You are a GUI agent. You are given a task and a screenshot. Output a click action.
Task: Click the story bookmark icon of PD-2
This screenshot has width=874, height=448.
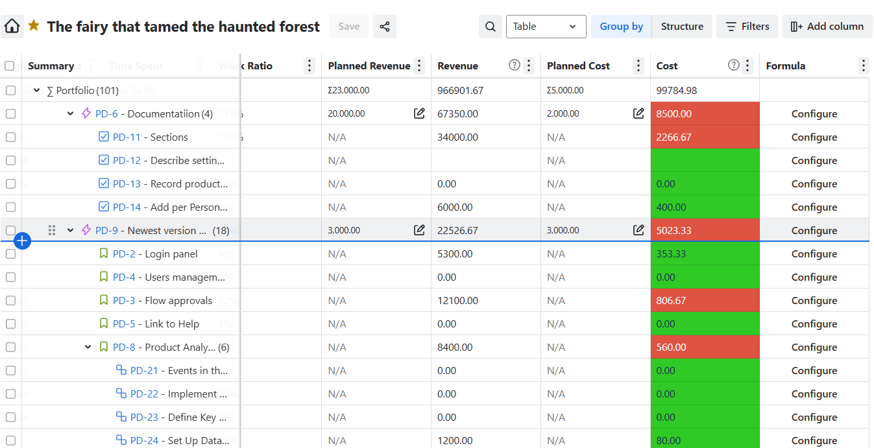click(x=104, y=253)
